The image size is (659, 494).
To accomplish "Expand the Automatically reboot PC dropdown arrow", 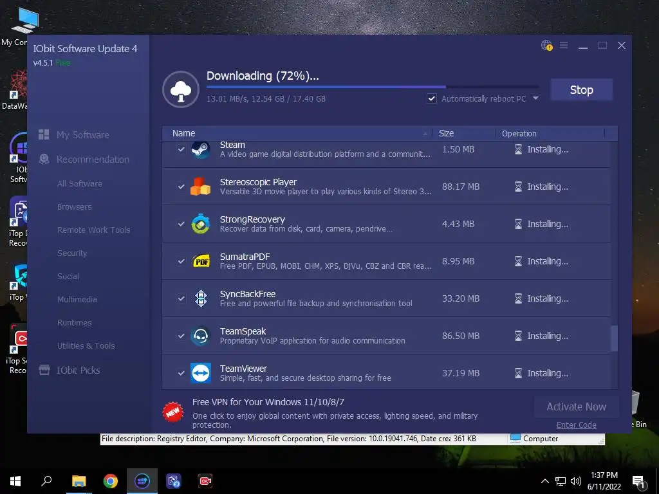I will (x=535, y=98).
